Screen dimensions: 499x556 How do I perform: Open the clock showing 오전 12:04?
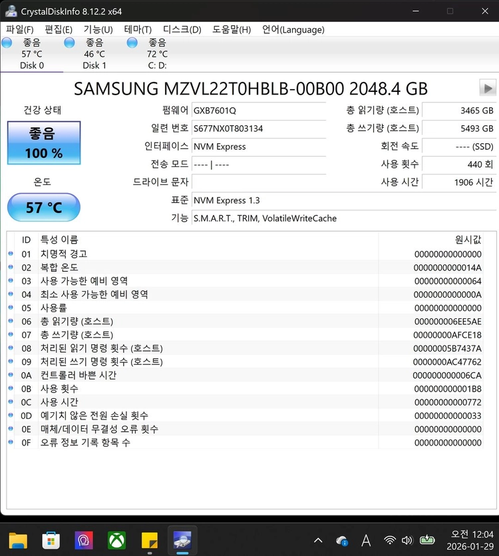pyautogui.click(x=470, y=540)
